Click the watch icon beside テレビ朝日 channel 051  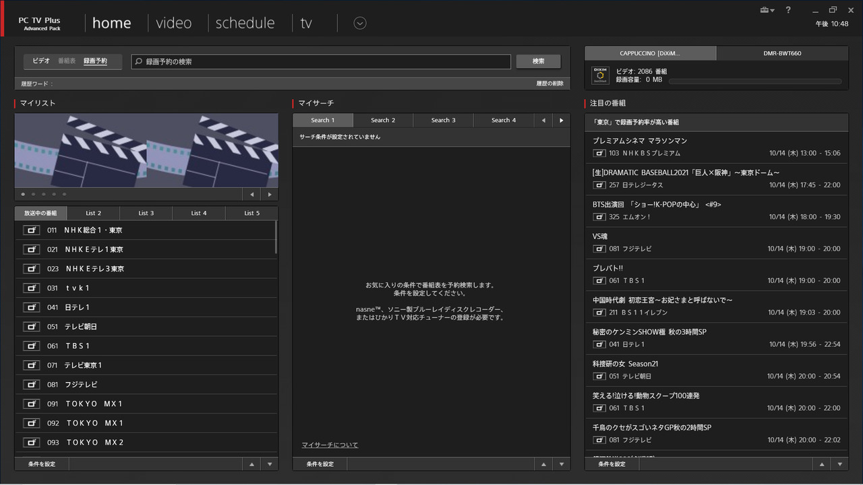[x=31, y=326]
